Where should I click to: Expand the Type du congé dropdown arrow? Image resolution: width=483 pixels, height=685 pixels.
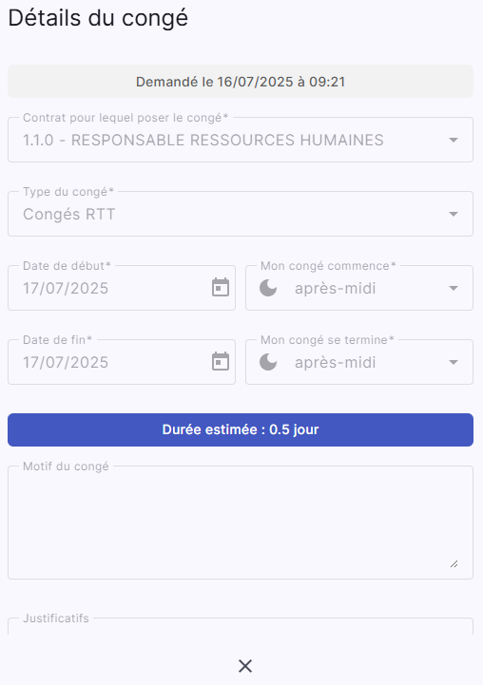tap(454, 214)
